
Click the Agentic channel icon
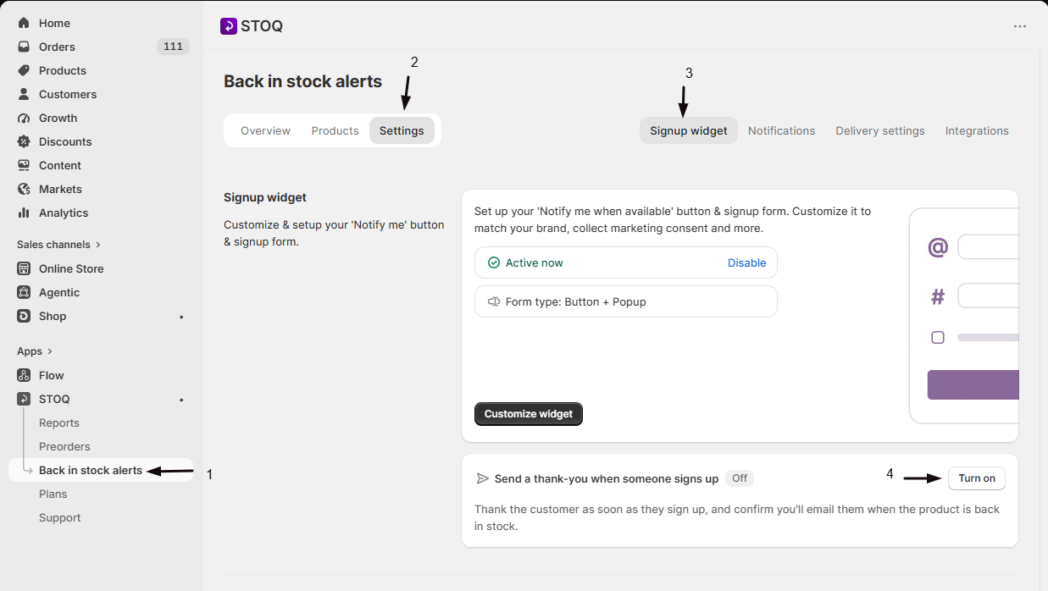click(24, 292)
